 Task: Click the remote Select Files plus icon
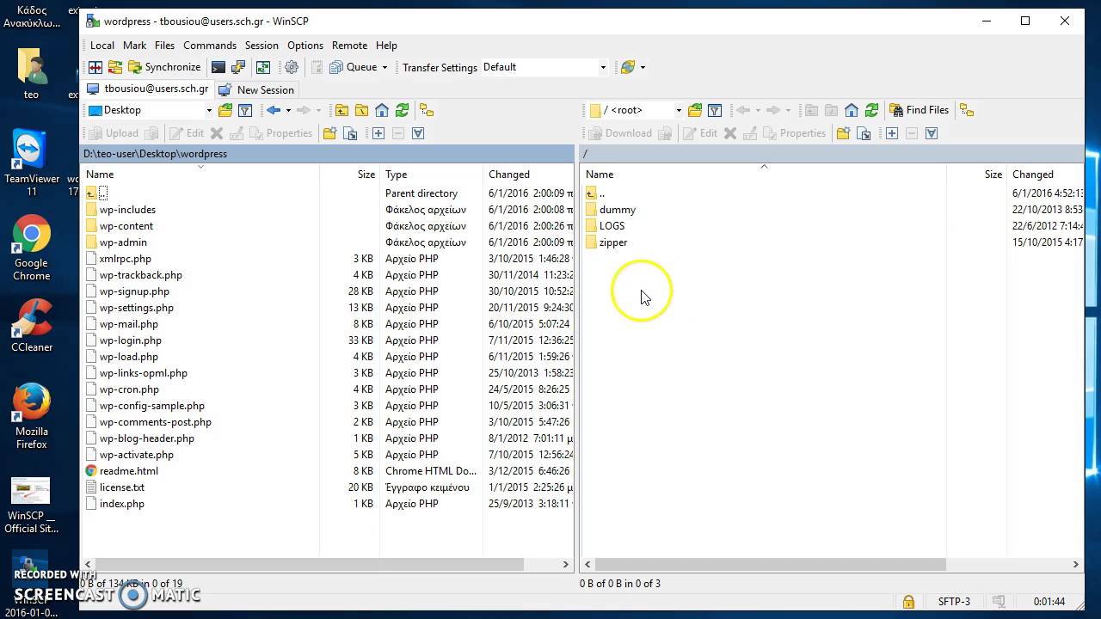pos(892,133)
